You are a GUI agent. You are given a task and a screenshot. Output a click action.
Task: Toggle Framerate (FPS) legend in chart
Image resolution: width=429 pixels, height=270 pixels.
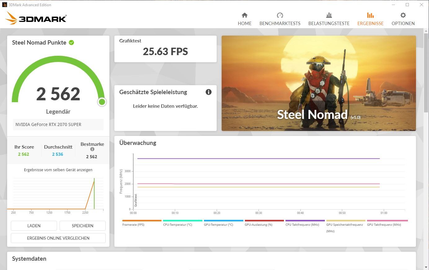(142, 223)
